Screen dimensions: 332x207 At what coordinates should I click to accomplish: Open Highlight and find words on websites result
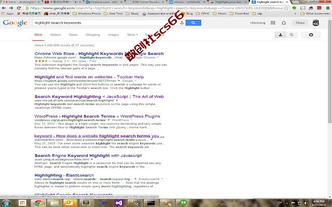[89, 77]
